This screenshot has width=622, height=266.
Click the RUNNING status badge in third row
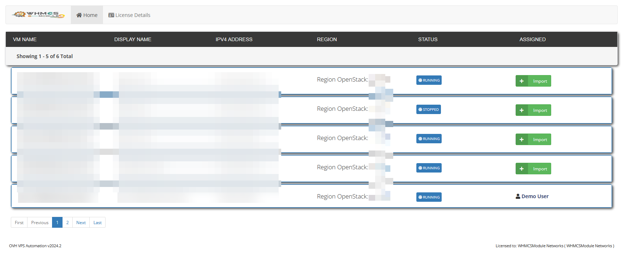429,139
